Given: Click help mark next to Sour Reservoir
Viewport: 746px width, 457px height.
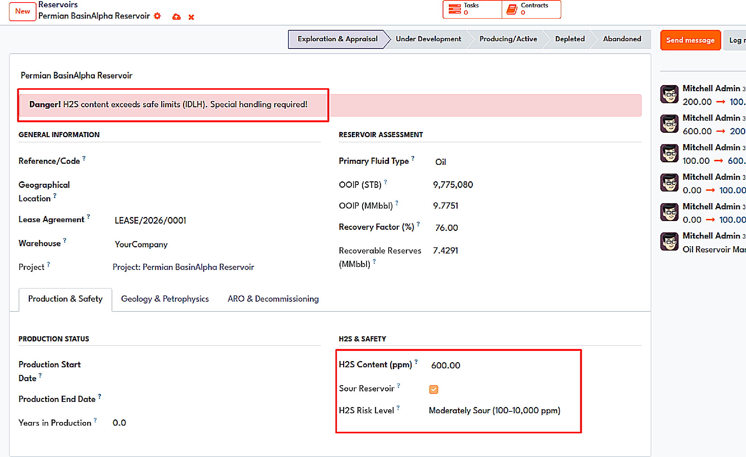Looking at the screenshot, I should [x=399, y=386].
